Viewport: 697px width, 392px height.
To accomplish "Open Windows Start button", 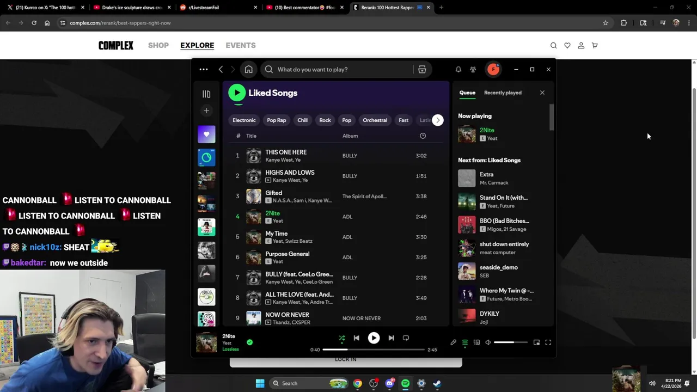I will (x=260, y=383).
